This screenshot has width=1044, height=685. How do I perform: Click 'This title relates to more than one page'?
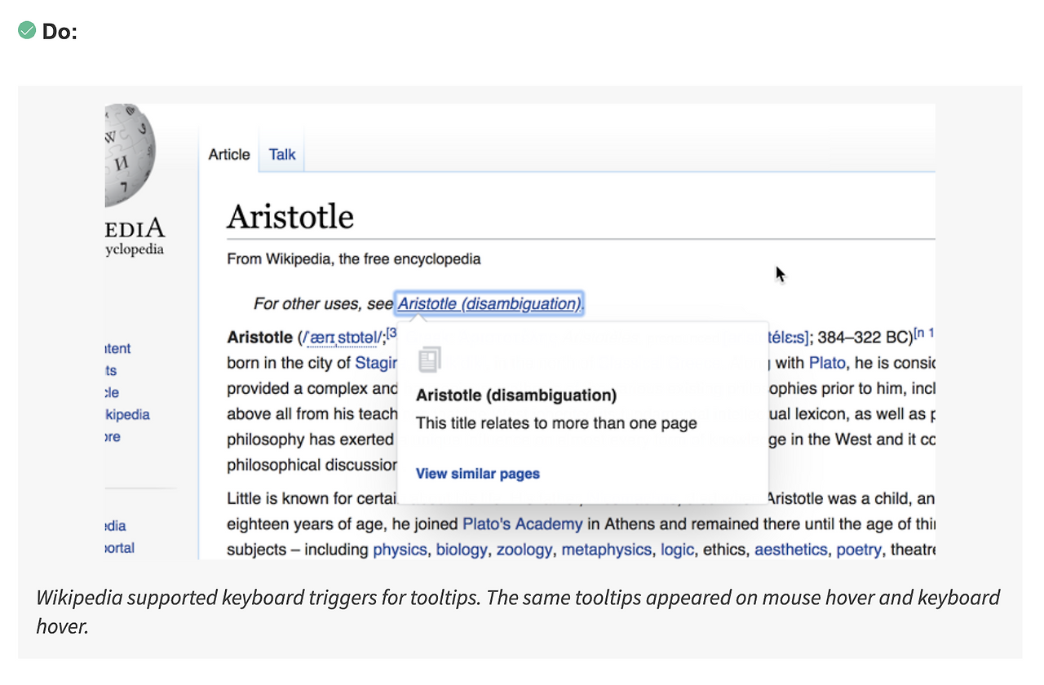coord(556,423)
